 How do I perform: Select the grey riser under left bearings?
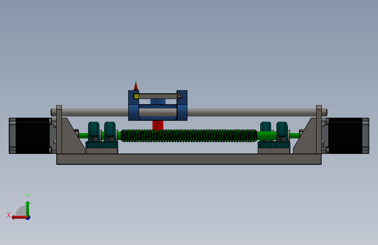[x=102, y=151]
